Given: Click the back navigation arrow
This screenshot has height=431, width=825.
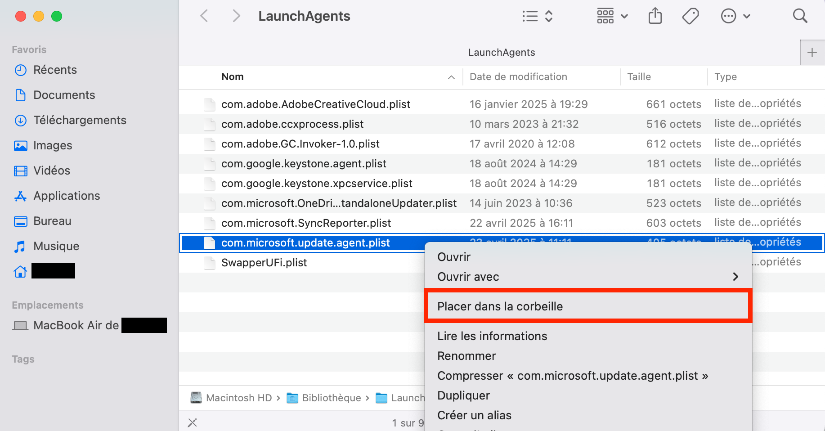Looking at the screenshot, I should point(204,16).
